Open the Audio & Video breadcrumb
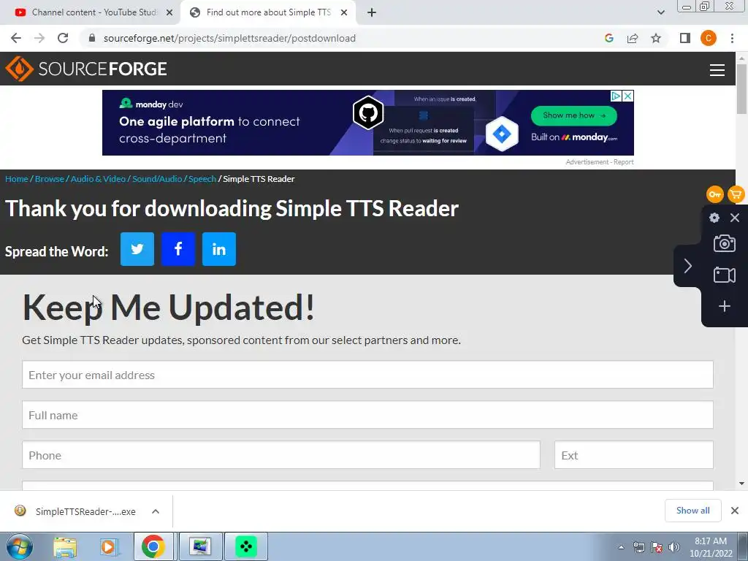 [99, 179]
